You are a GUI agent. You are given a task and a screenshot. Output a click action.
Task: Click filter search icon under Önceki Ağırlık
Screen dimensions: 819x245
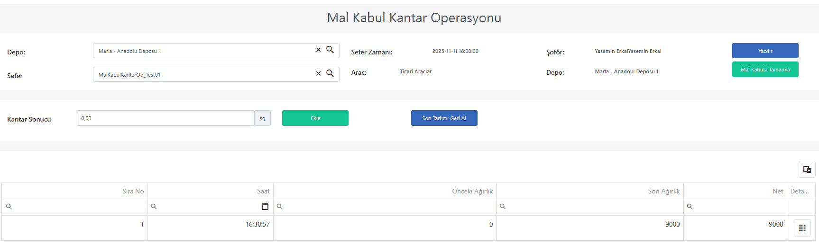tap(280, 207)
